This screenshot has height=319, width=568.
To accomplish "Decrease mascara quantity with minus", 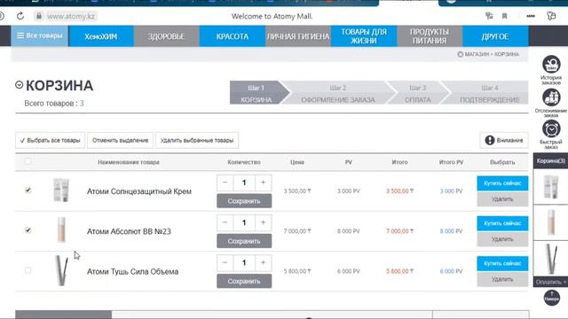I will pyautogui.click(x=225, y=262).
